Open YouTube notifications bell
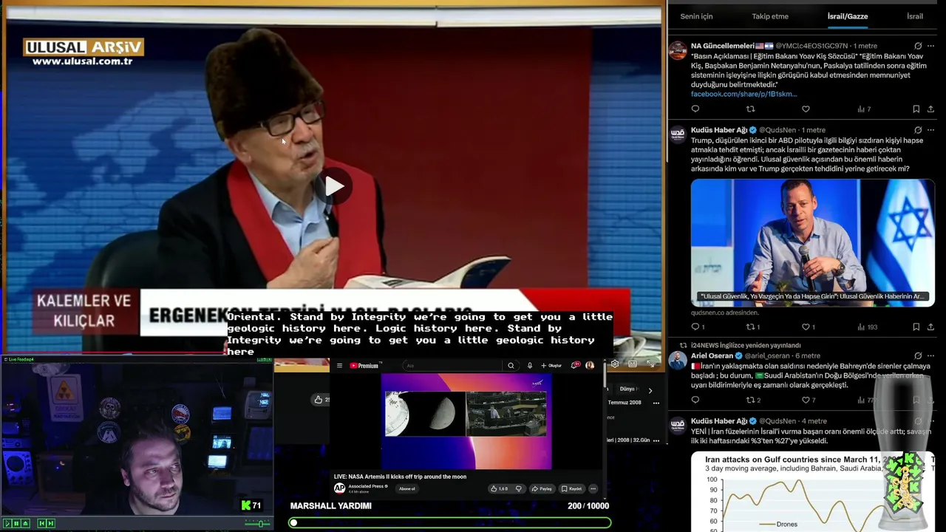946x532 pixels. click(x=576, y=365)
